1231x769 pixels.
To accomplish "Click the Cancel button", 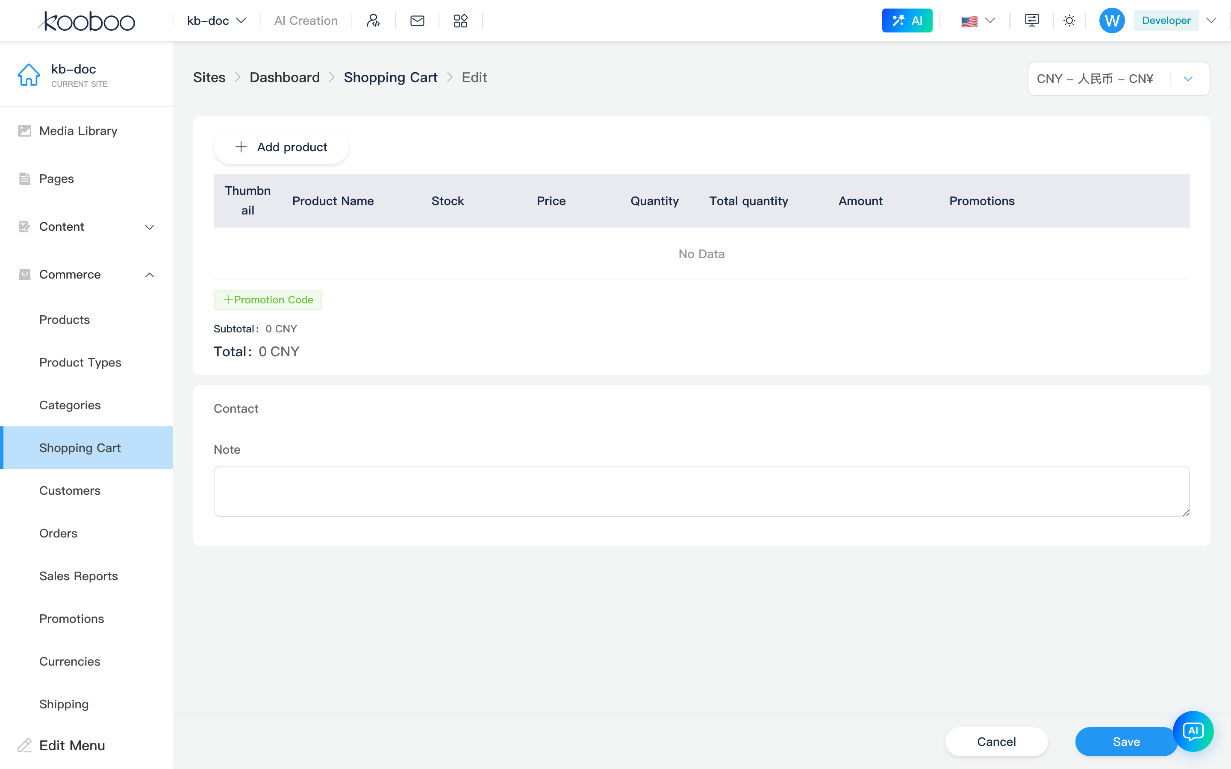I will click(996, 742).
